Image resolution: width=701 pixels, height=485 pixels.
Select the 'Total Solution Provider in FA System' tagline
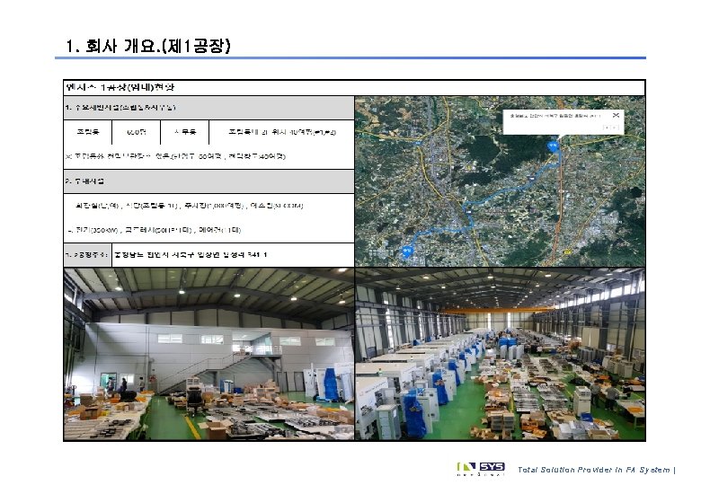click(594, 470)
